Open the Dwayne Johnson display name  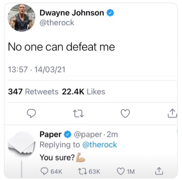(72, 13)
